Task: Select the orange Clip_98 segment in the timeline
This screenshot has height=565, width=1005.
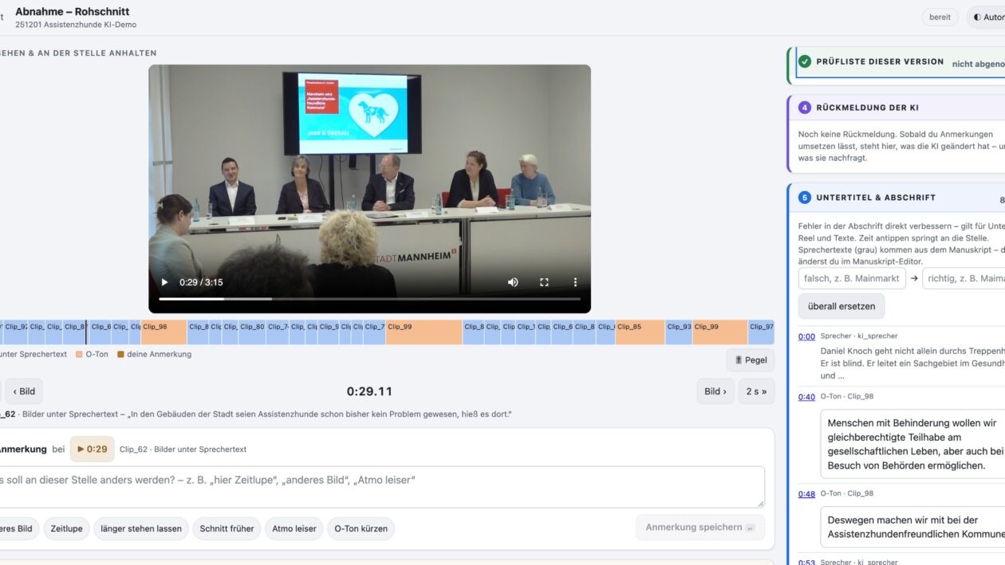Action: pos(164,332)
